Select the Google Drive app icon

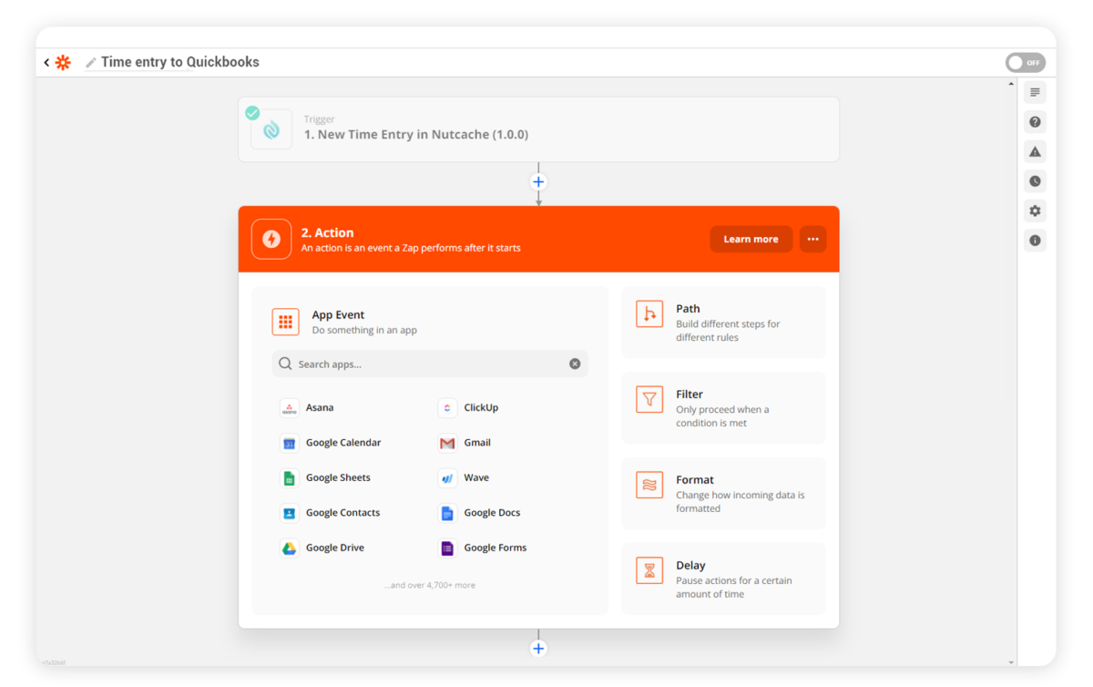tap(289, 547)
